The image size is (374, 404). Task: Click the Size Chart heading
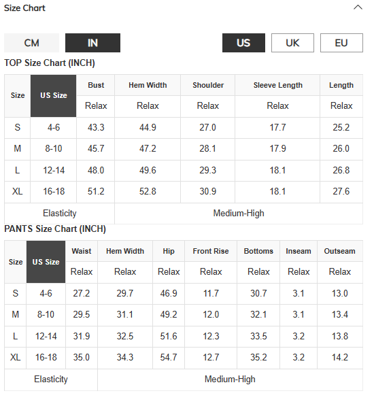24,8
